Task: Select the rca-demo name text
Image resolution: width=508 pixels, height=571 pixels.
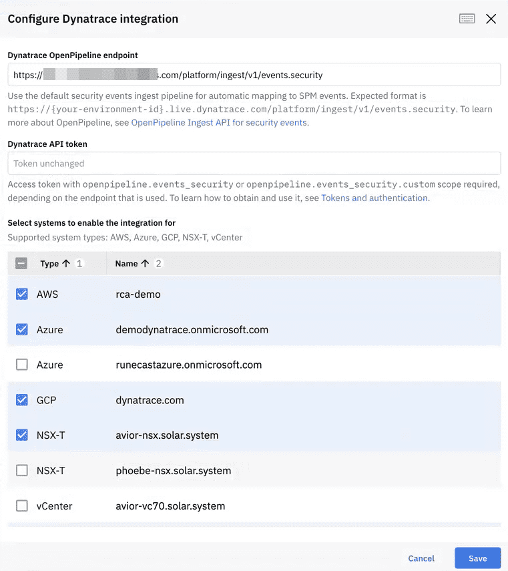Action: point(138,295)
